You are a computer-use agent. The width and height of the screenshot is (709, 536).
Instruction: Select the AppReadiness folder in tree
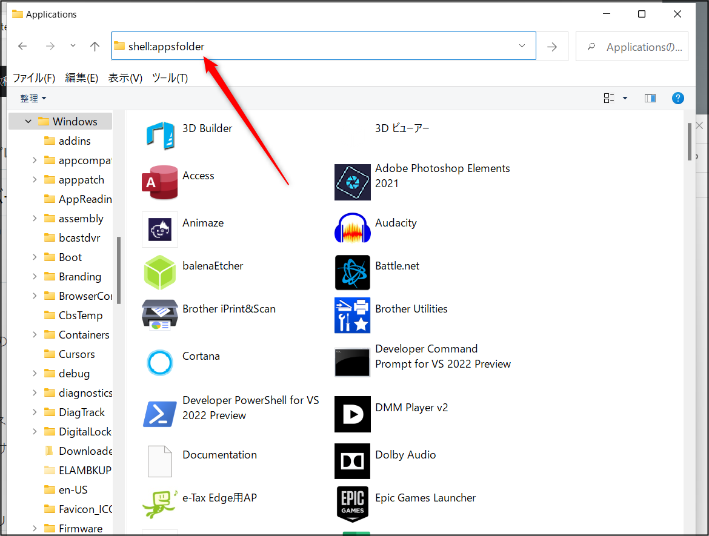(x=78, y=199)
